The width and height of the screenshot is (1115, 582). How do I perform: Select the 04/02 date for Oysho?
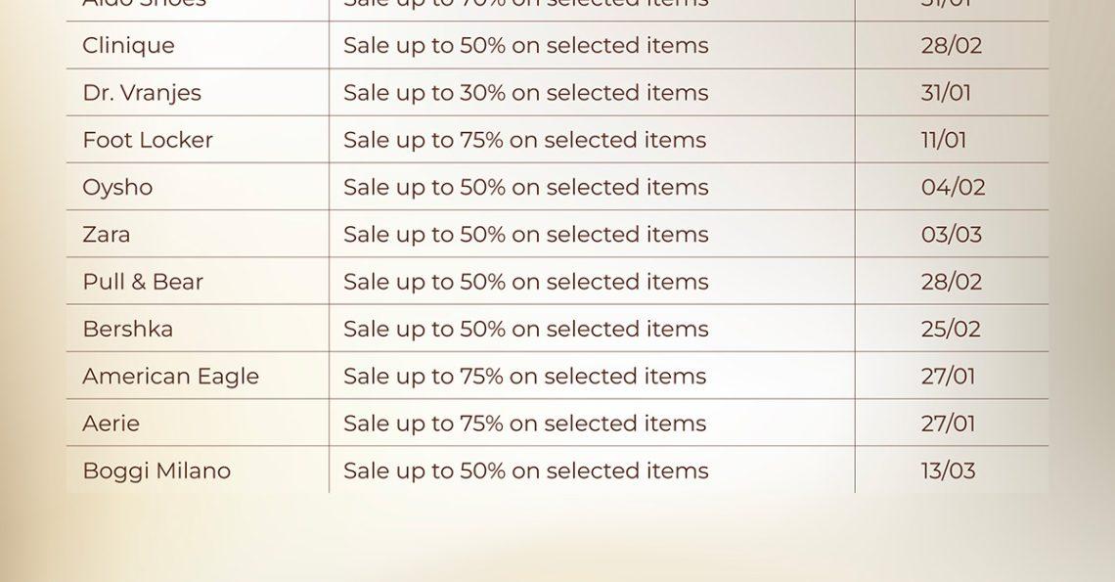[x=953, y=188]
